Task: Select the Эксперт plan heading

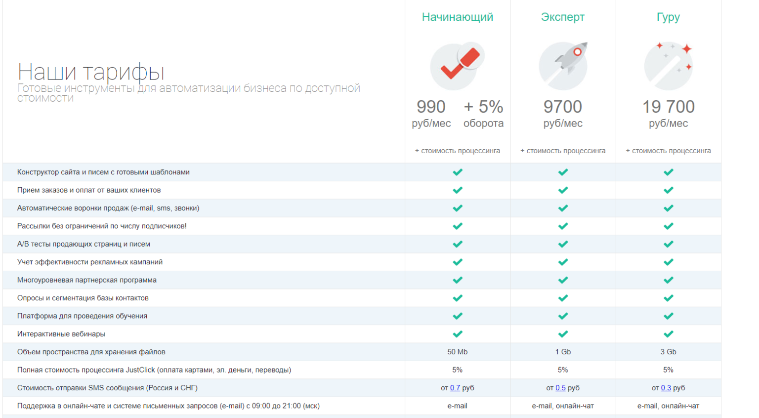Action: 563,17
